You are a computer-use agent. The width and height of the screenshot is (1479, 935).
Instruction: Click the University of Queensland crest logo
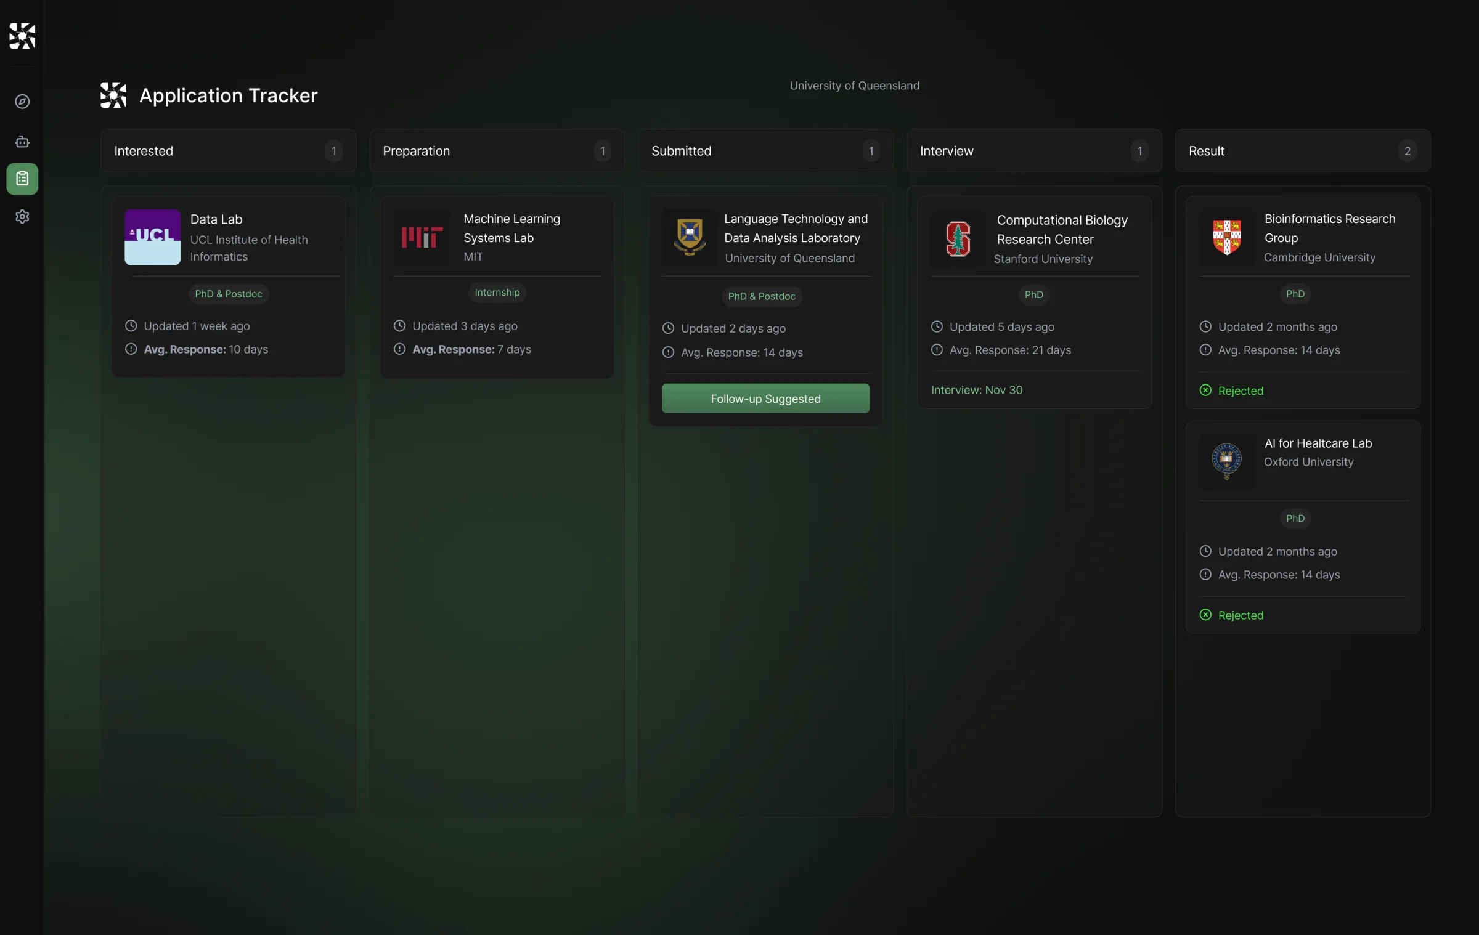[690, 237]
